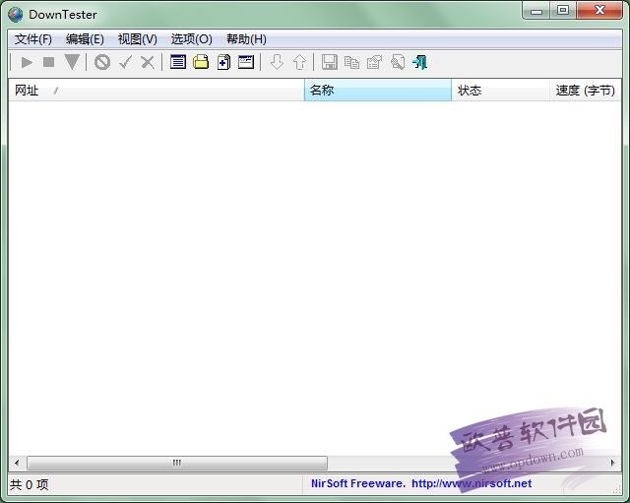Viewport: 630px width, 503px height.
Task: Click the yellow open folder icon
Action: [x=201, y=62]
